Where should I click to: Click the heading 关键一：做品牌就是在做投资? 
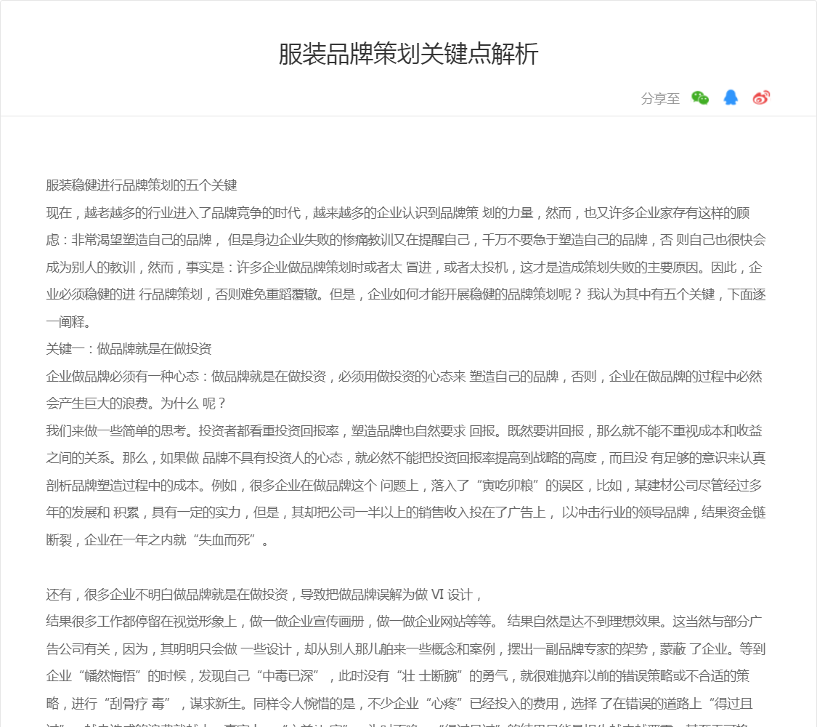[x=129, y=349]
